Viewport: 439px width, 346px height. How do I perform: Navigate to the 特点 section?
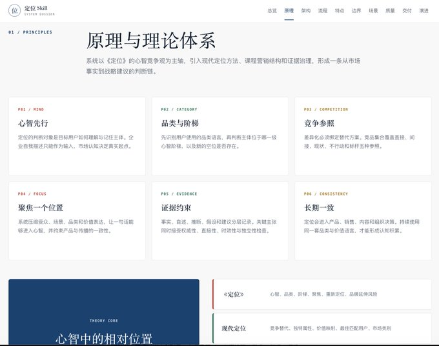click(x=340, y=10)
